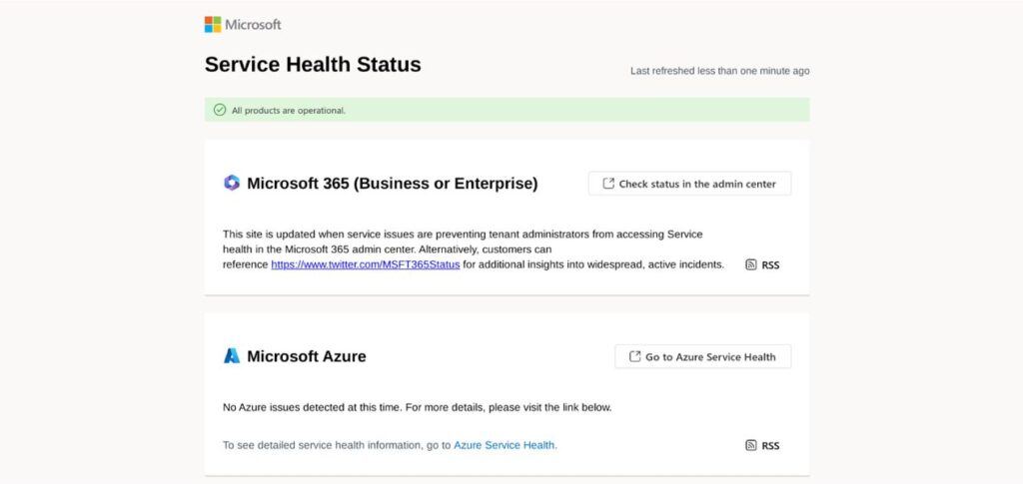Viewport: 1023px width, 484px height.
Task: Click the No Azure issues detected message
Action: [417, 407]
